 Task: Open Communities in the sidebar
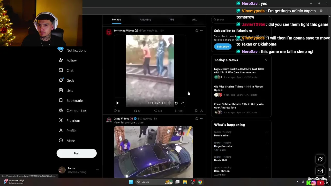click(73, 111)
